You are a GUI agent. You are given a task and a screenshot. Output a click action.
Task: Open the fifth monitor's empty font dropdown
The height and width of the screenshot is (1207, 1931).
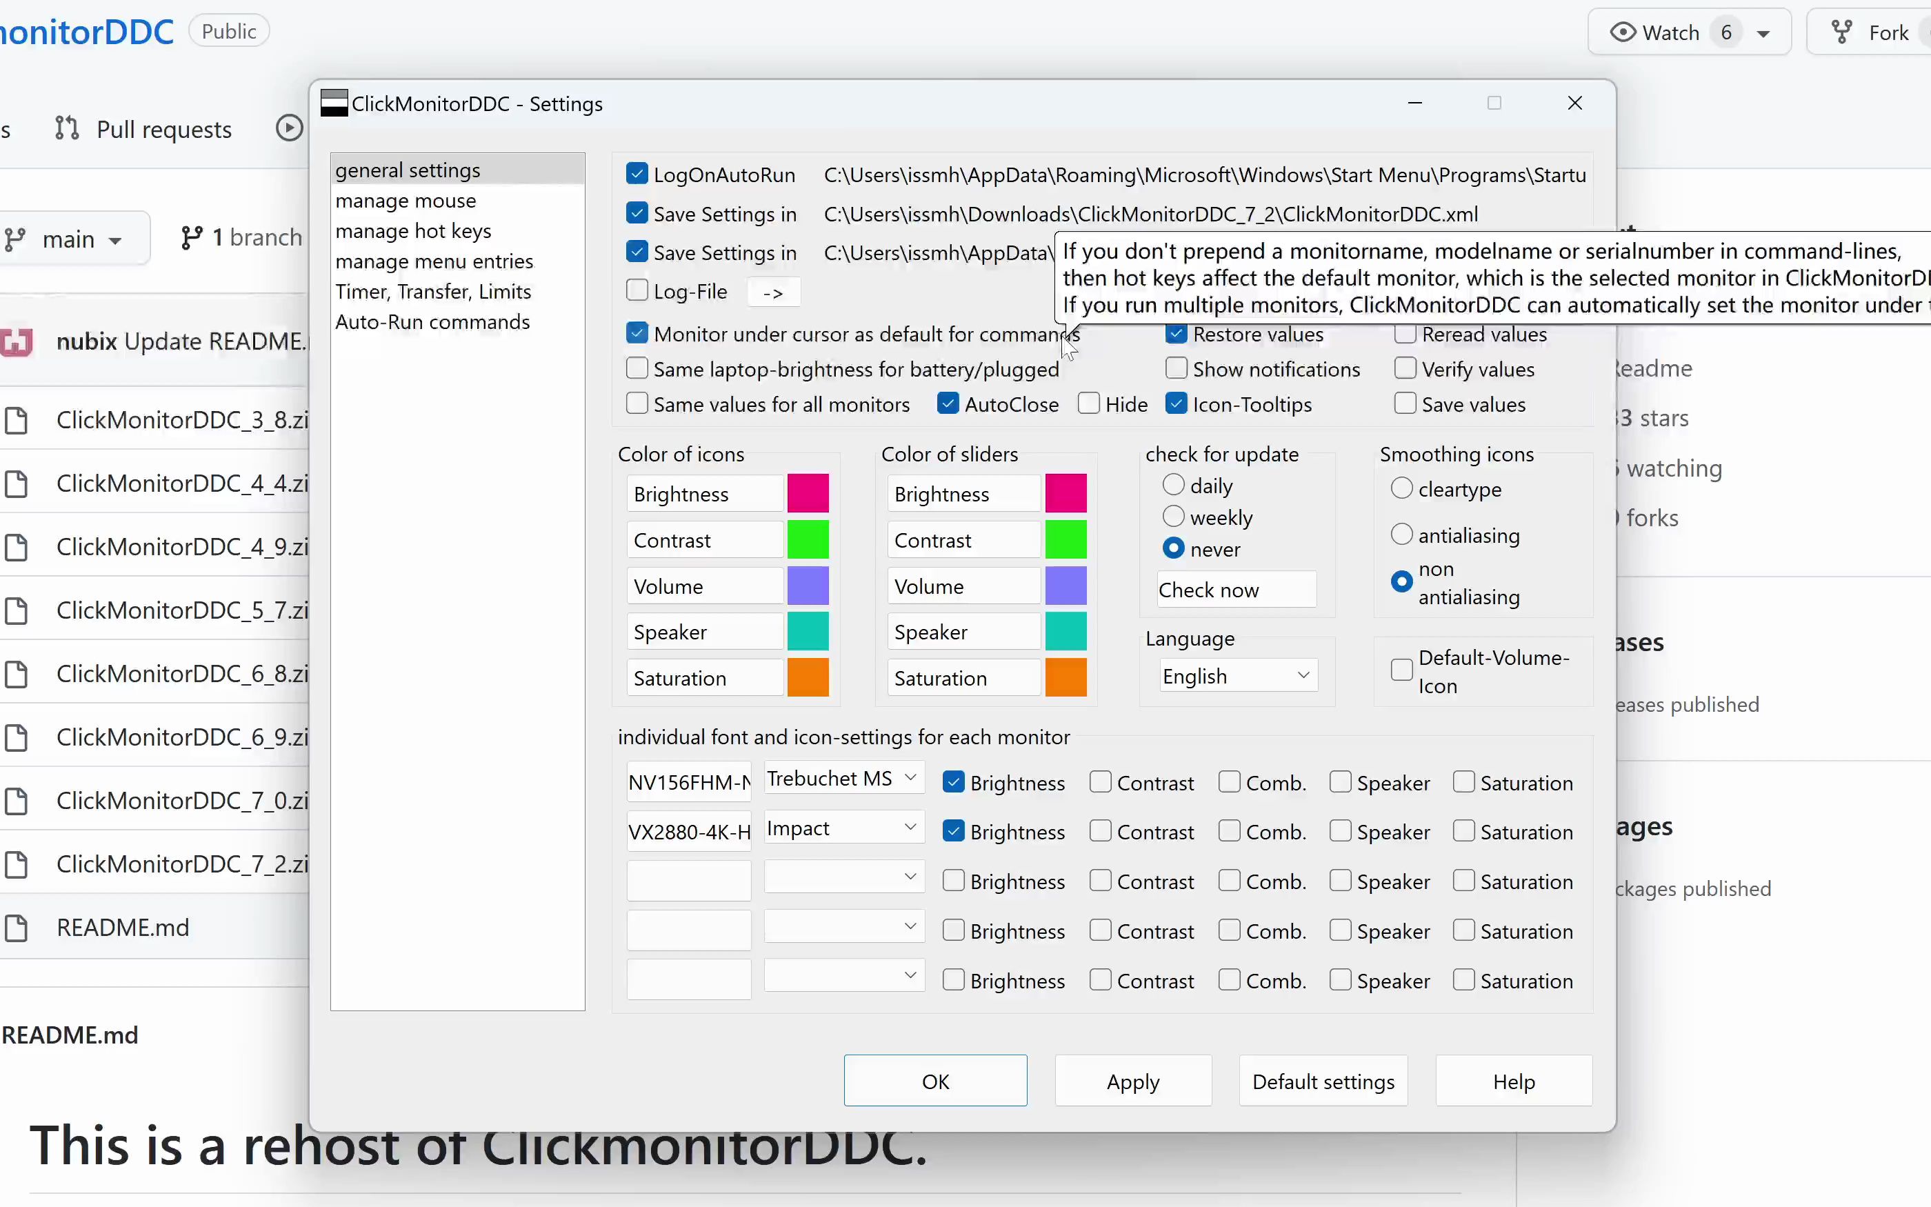[x=844, y=977]
